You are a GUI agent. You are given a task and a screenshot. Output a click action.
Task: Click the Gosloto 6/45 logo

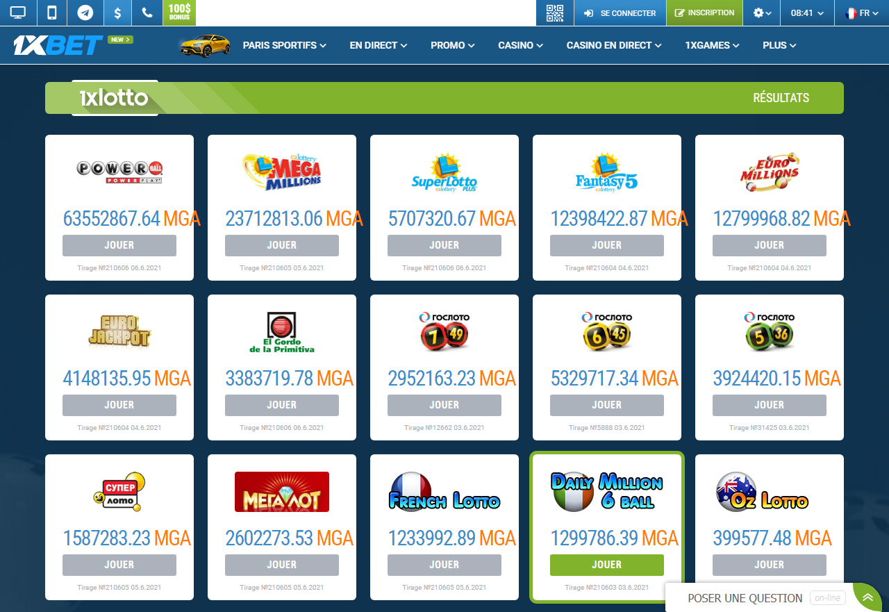(x=607, y=331)
